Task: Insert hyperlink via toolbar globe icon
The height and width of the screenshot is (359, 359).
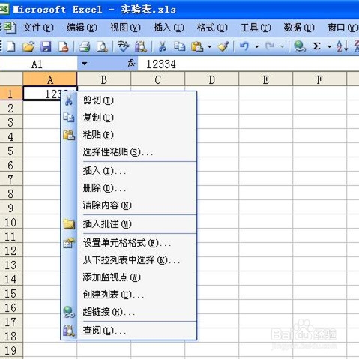Action: click(299, 46)
